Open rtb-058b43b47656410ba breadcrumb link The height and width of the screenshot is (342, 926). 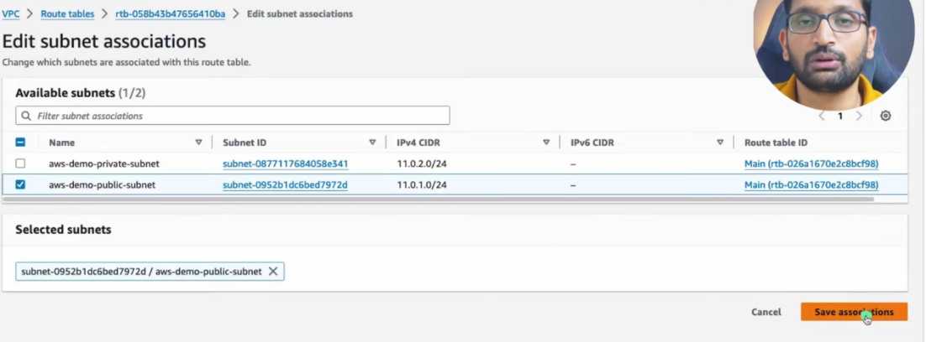[170, 14]
